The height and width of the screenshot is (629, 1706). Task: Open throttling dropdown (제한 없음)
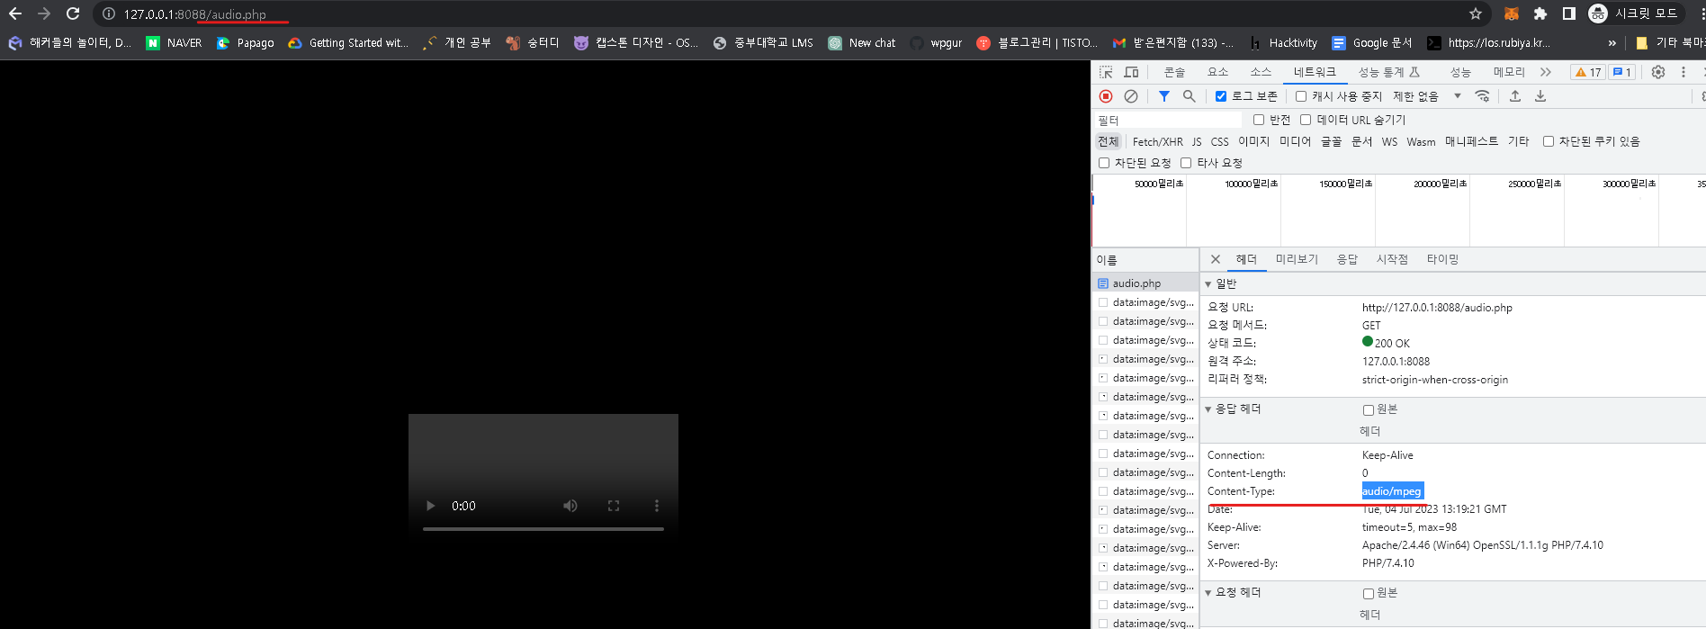pos(1427,96)
